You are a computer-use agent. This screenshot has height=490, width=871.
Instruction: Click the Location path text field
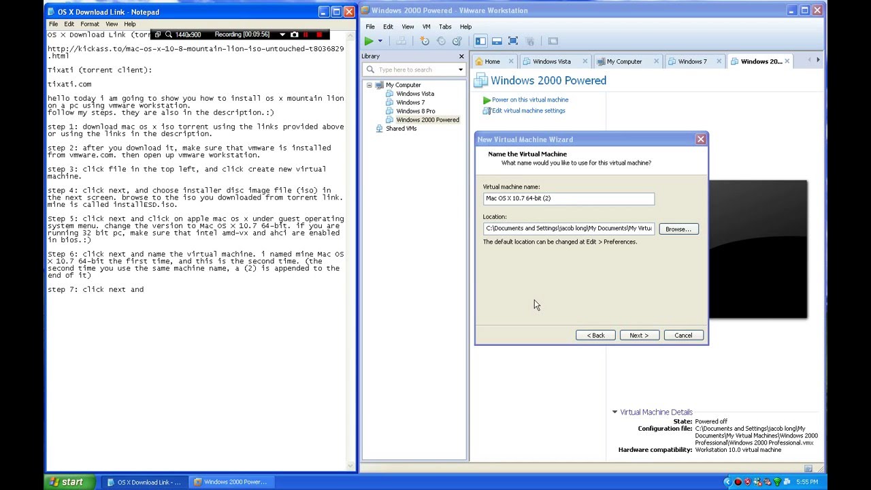(x=569, y=229)
